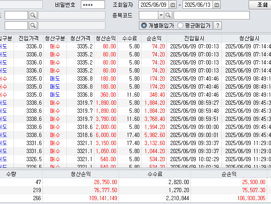Expand the 종목코드 dropdown

160,15
